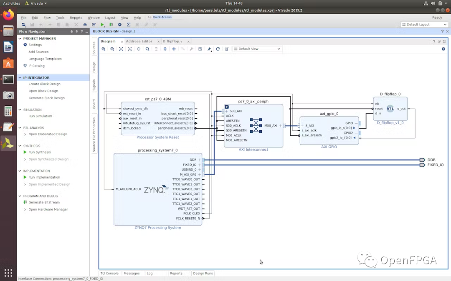Click the Validate Design checkmark icon
451x281 pixels.
(x=200, y=49)
